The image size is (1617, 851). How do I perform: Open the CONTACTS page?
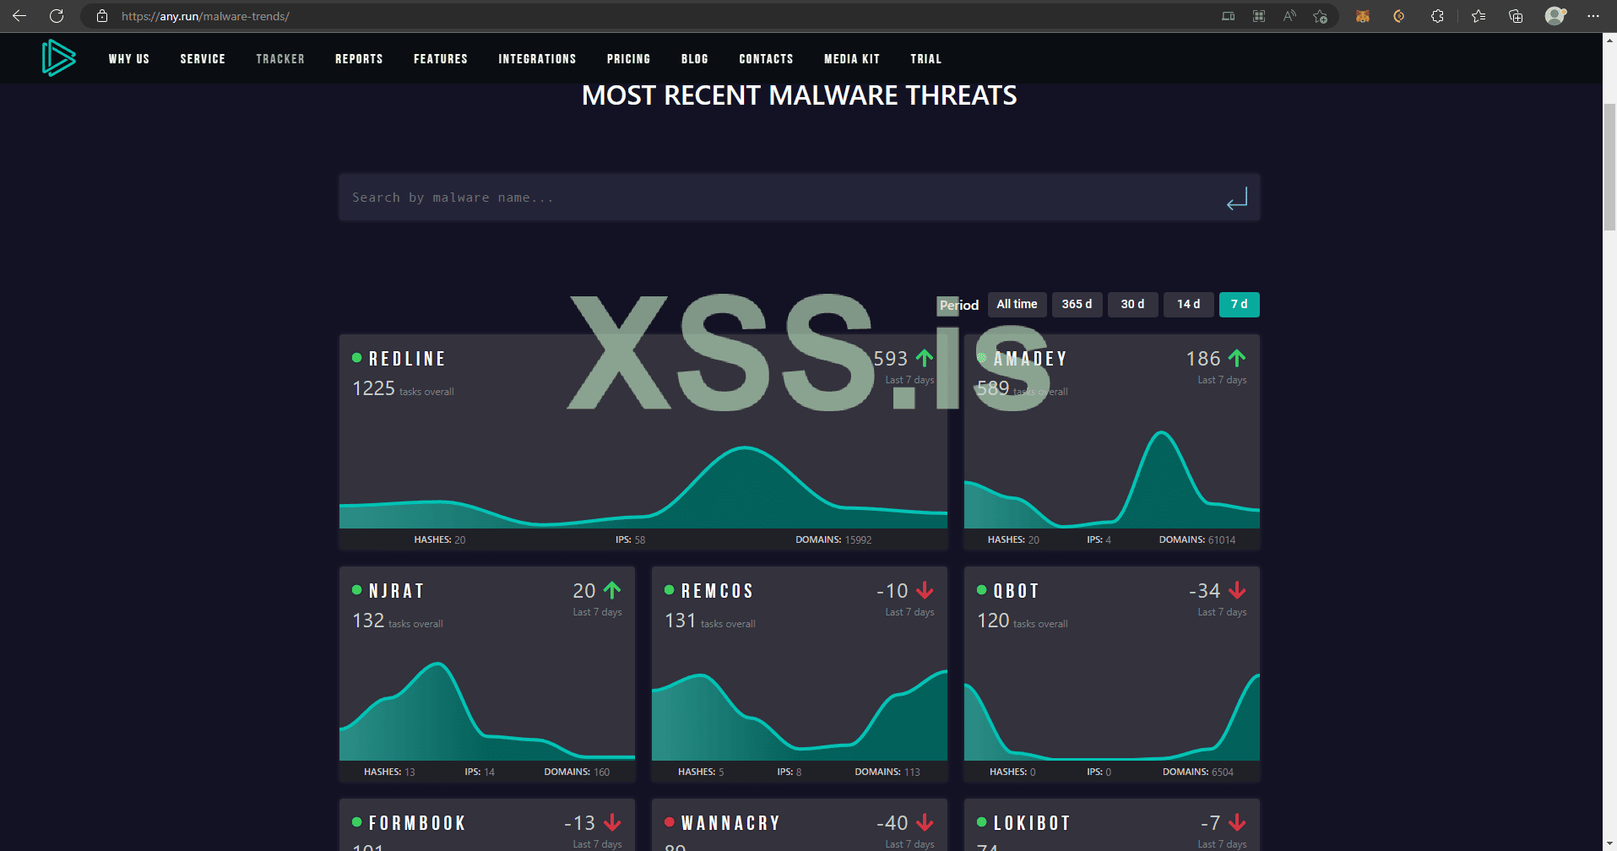[766, 59]
